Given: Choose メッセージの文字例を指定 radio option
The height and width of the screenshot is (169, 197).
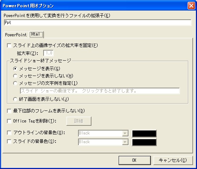Looking at the screenshot, I should [x=15, y=83].
